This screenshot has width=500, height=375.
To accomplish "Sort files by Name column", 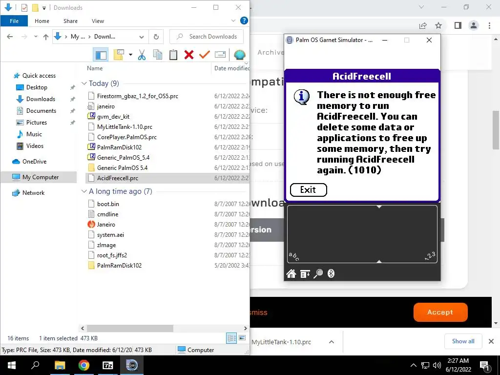I will pos(95,68).
